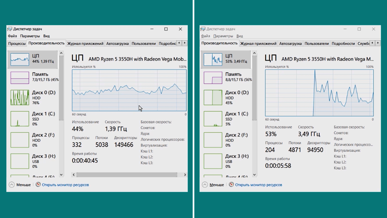Click the Task Manager title icon in the right window
Screen dimensions: 387x218
pyautogui.click(x=203, y=29)
